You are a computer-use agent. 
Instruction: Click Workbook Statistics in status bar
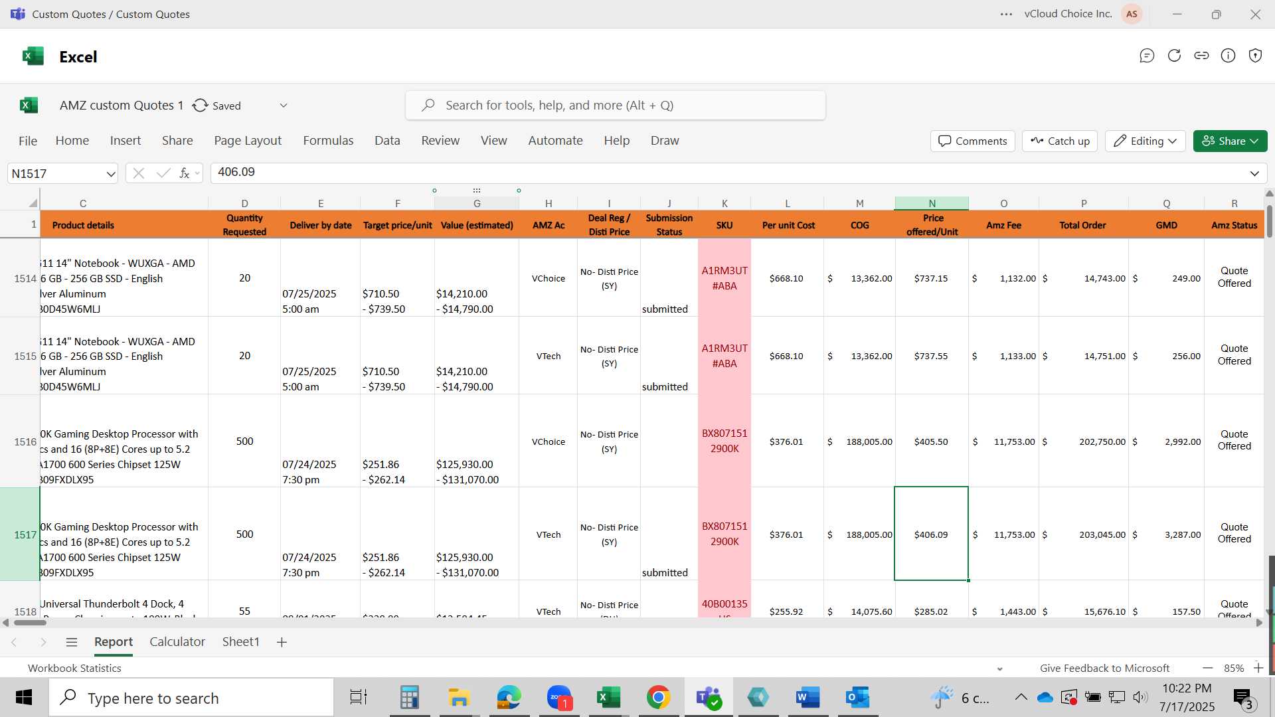tap(74, 669)
